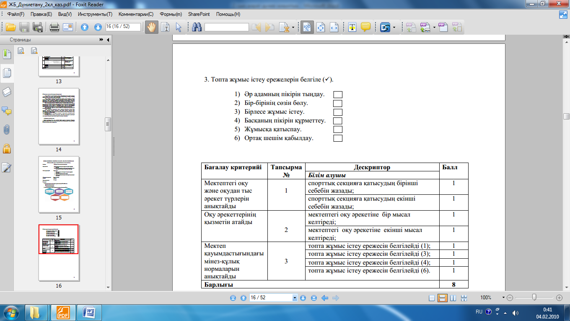This screenshot has height=321, width=570.
Task: Expand the search options dropdown arrow
Action: pos(293,28)
